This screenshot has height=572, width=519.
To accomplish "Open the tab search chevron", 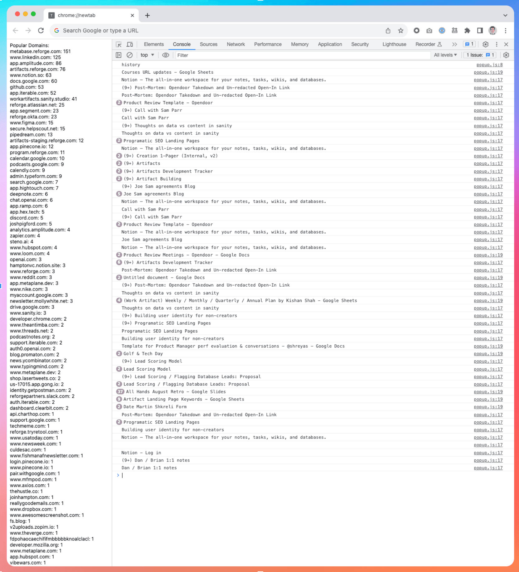I will (x=505, y=15).
